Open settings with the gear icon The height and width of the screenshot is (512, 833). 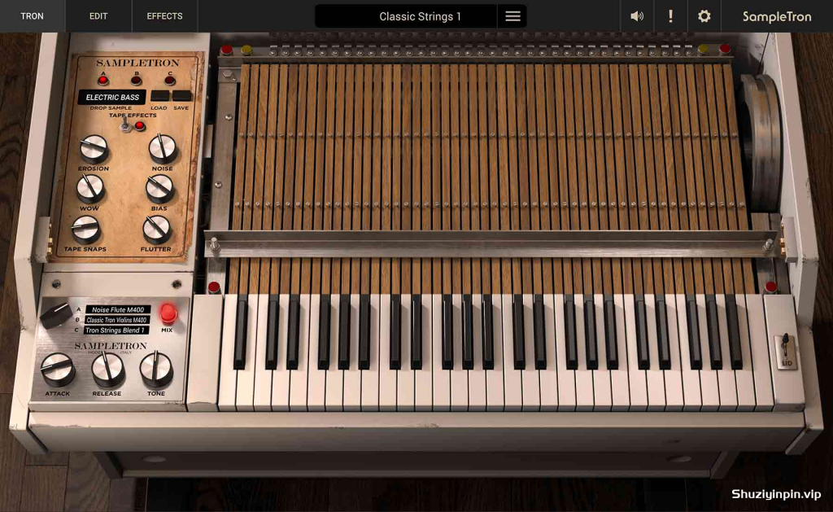[x=704, y=16]
